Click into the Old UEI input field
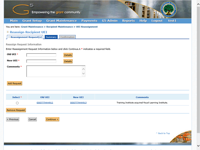This screenshot has width=200, height=150. pyautogui.click(x=41, y=55)
